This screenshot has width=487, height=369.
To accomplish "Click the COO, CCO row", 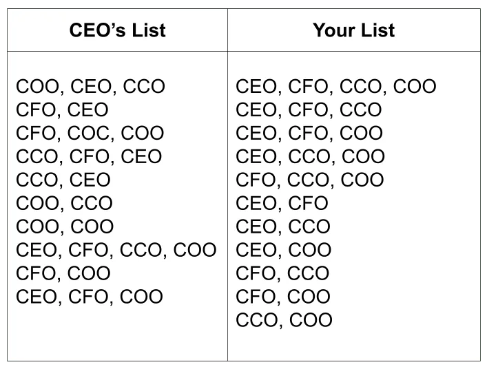I will [x=64, y=203].
